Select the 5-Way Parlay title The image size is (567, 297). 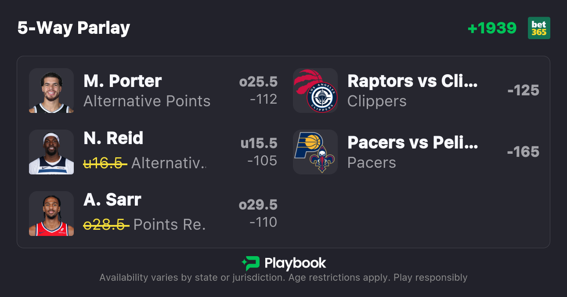pyautogui.click(x=74, y=28)
